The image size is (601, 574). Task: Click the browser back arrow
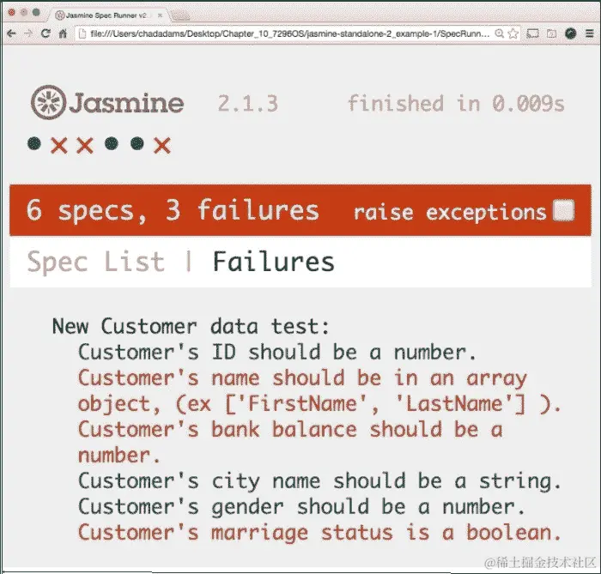coord(11,33)
